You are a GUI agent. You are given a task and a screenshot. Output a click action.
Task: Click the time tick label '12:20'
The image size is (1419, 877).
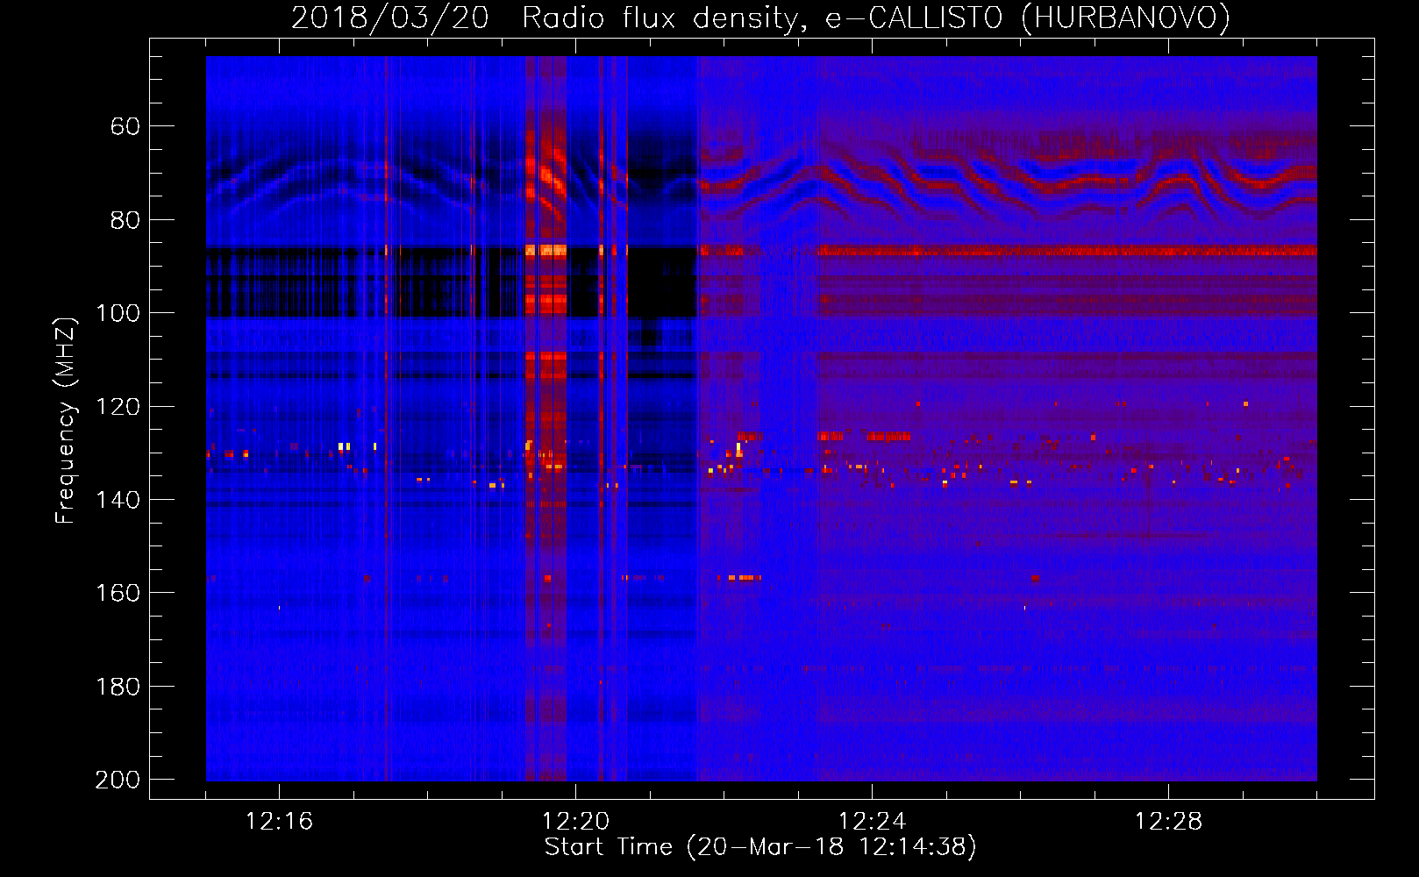tap(575, 822)
